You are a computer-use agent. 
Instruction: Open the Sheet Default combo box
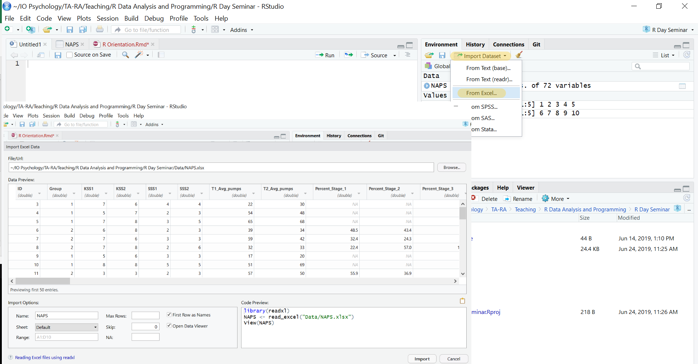(66, 327)
